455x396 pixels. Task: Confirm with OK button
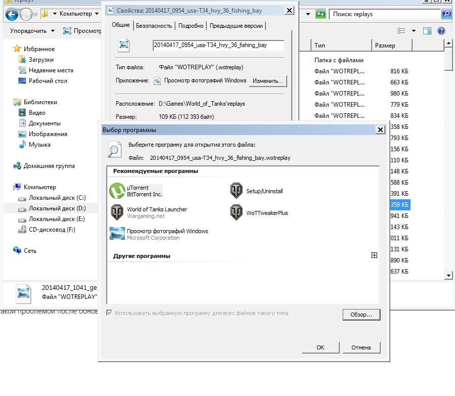[321, 347]
